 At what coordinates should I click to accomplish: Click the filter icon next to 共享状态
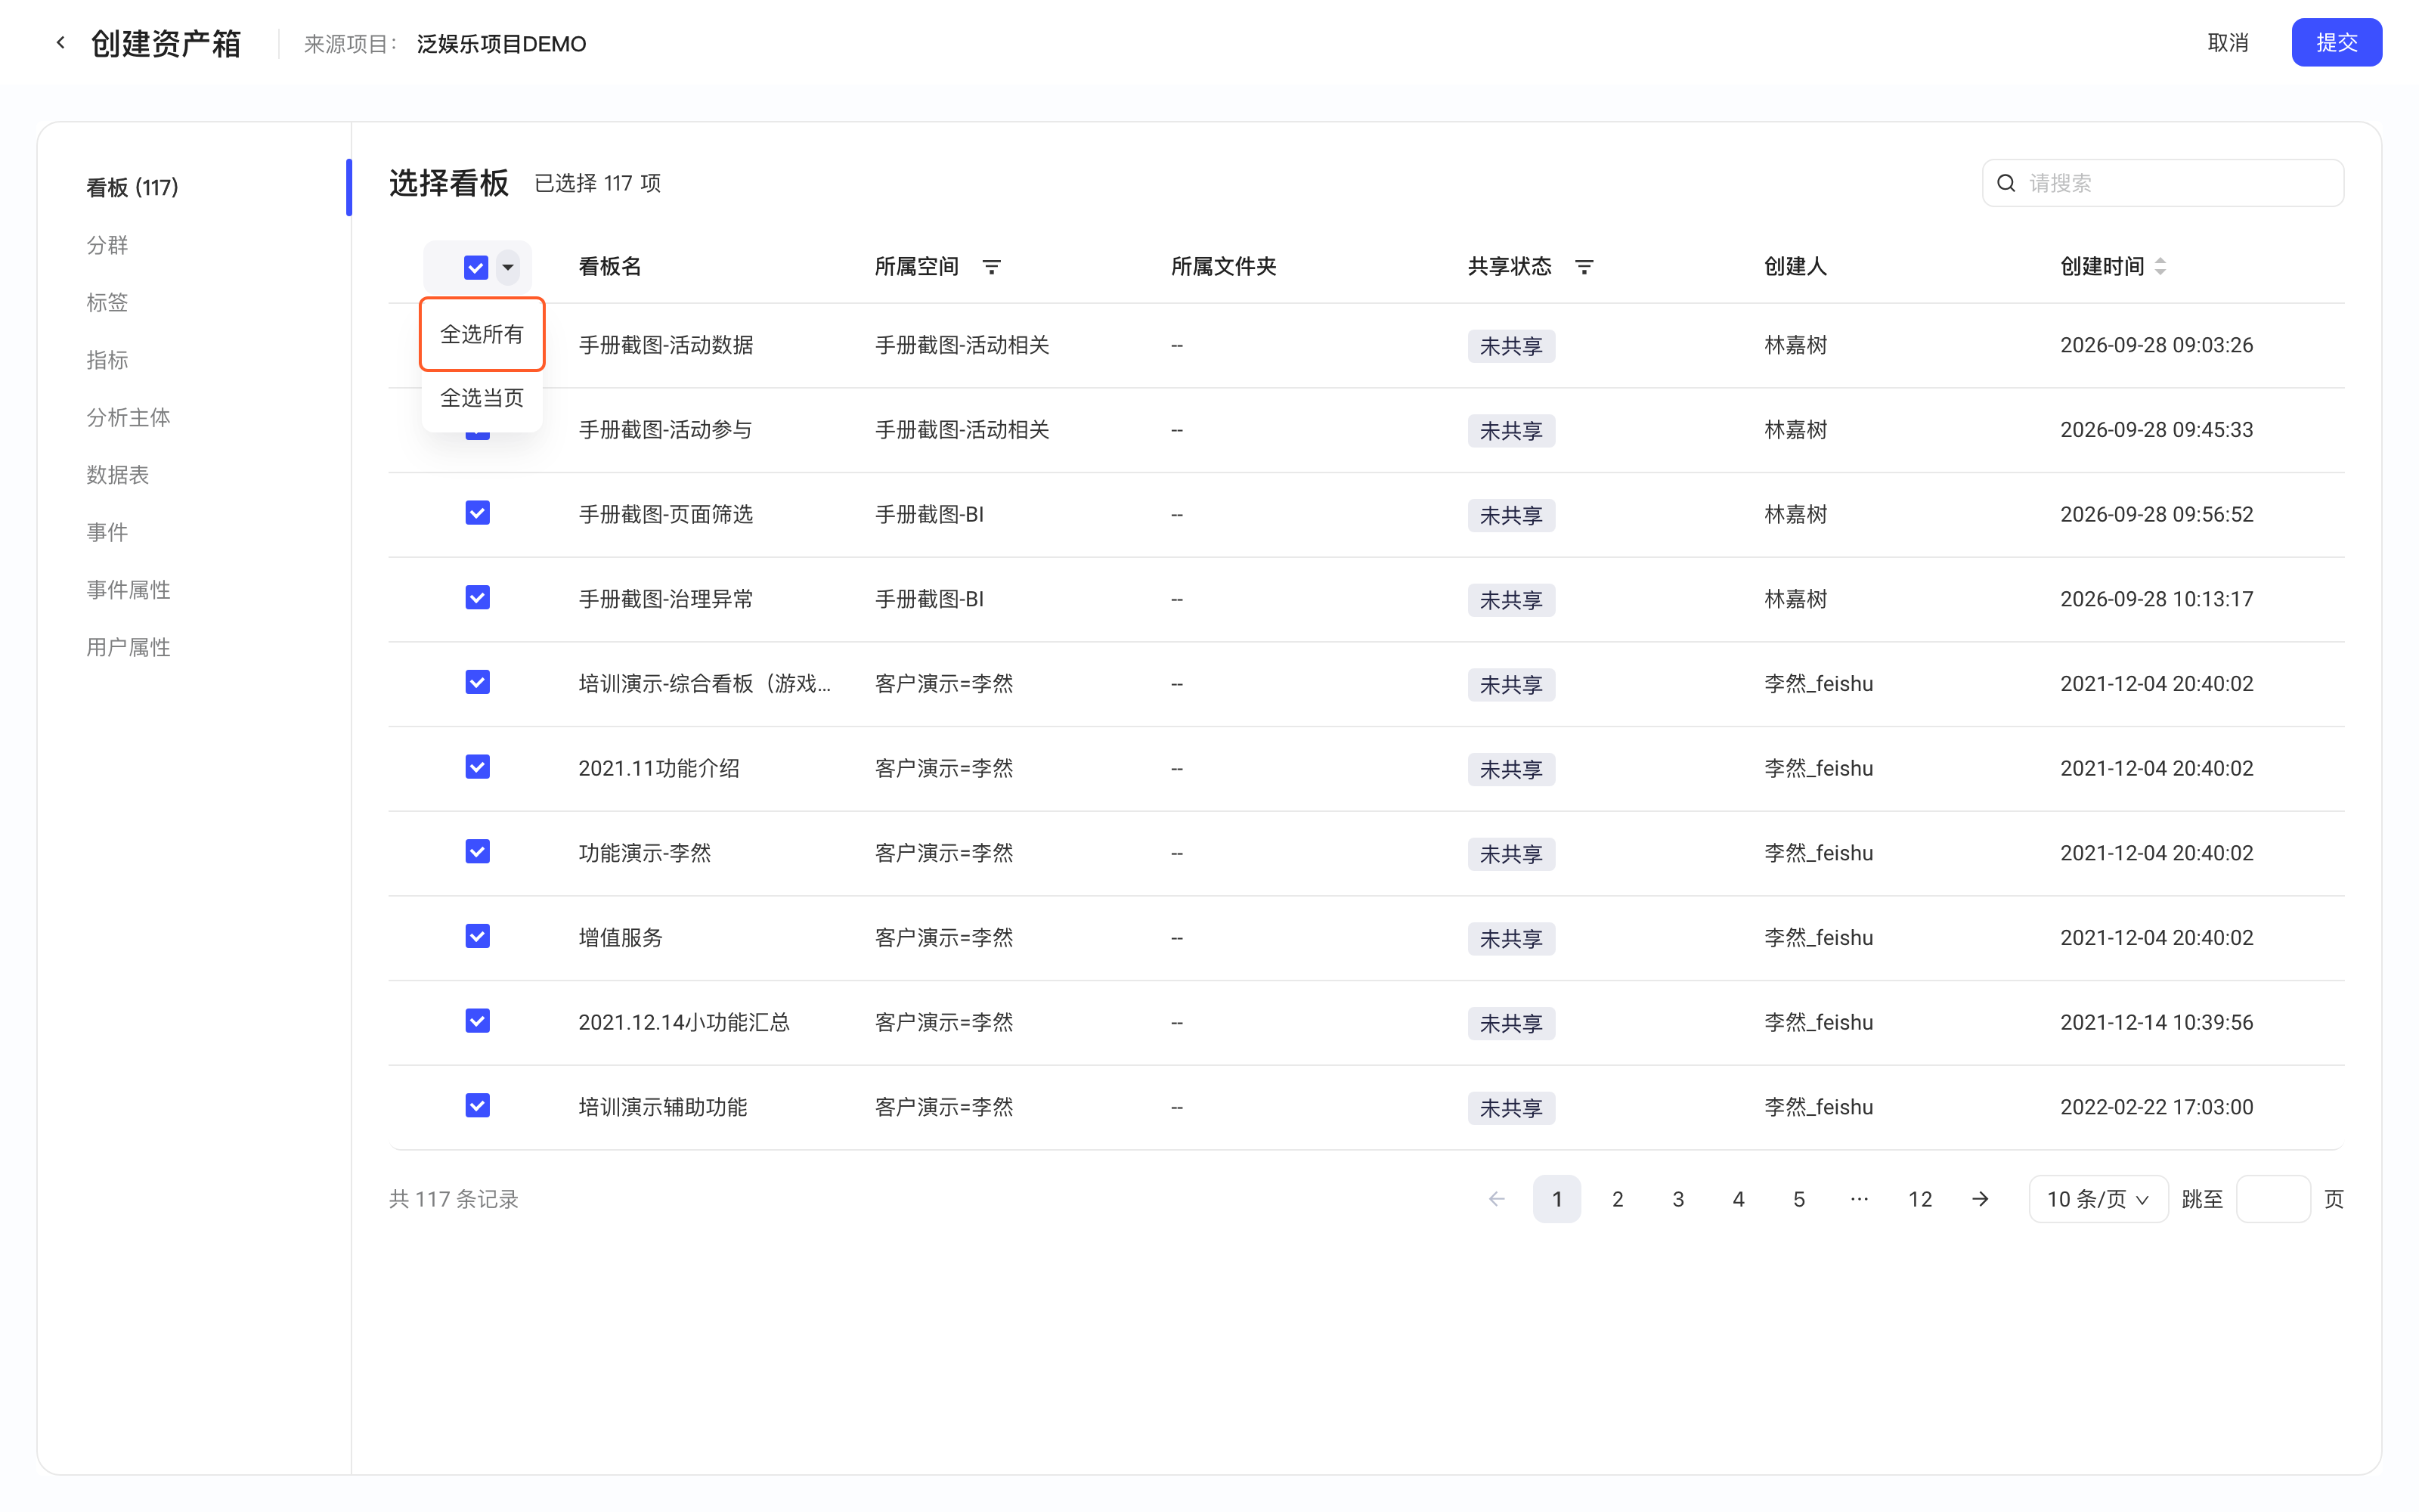[1584, 267]
